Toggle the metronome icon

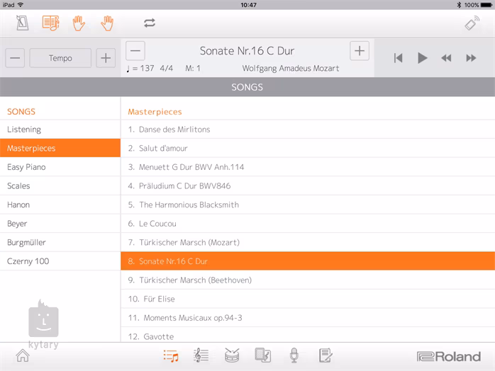(22, 23)
